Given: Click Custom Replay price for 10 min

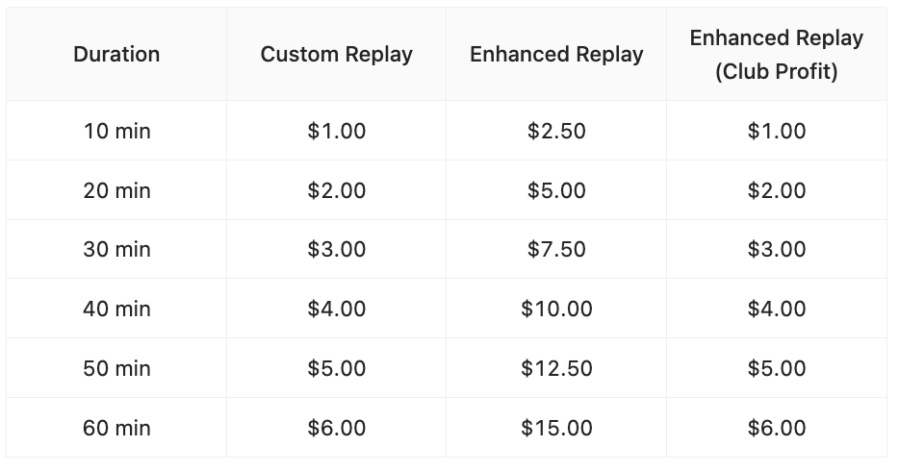Looking at the screenshot, I should pos(336,131).
